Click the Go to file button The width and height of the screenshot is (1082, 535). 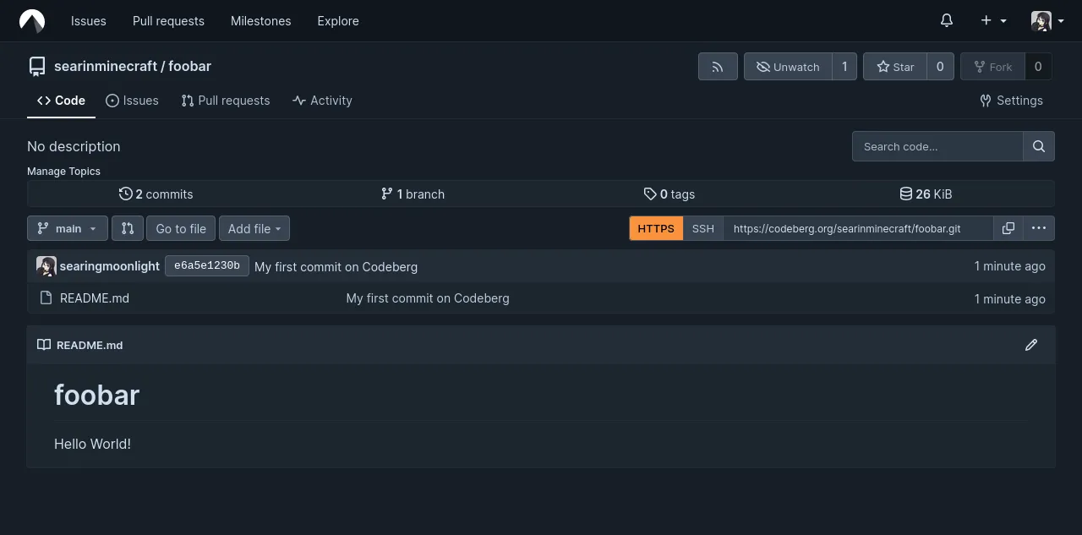tap(180, 228)
